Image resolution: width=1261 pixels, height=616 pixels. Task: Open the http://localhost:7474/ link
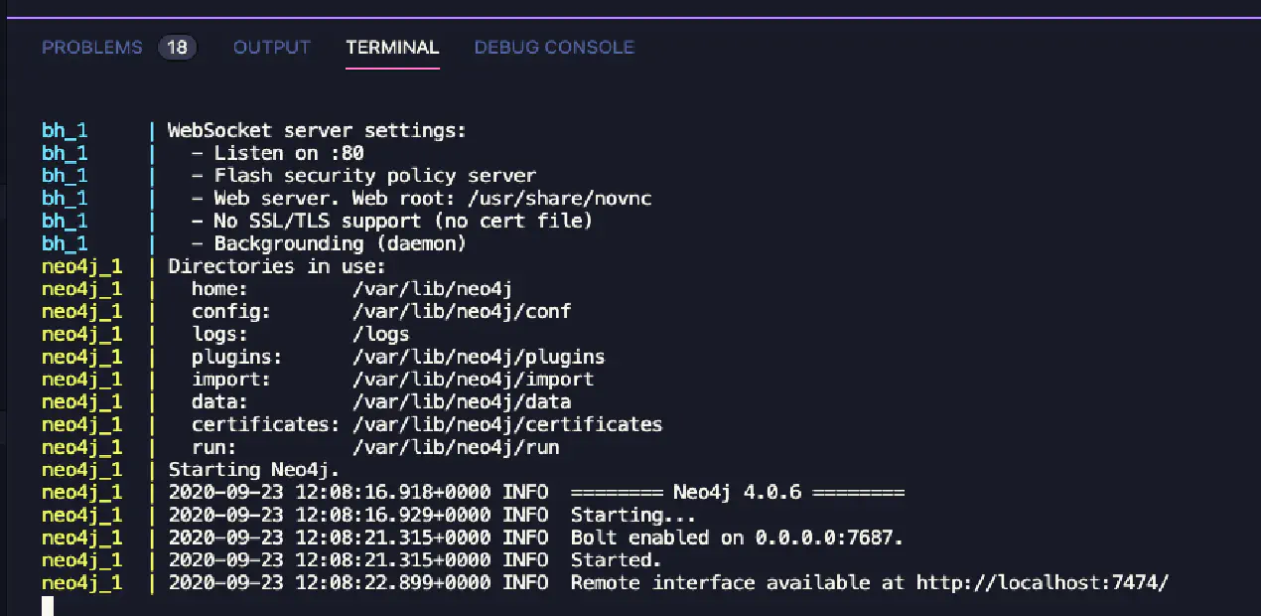(1043, 582)
